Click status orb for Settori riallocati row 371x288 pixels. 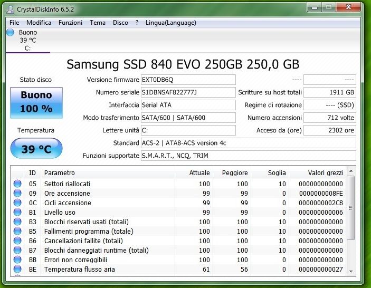[x=17, y=184]
